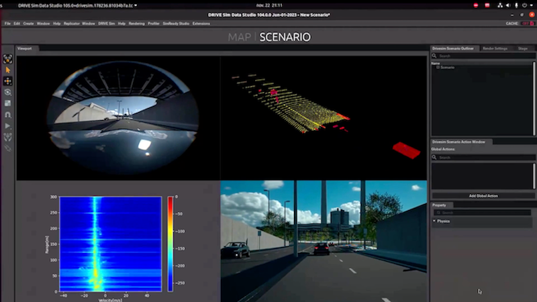
Task: Switch to SCENARIO mode
Action: click(x=285, y=37)
